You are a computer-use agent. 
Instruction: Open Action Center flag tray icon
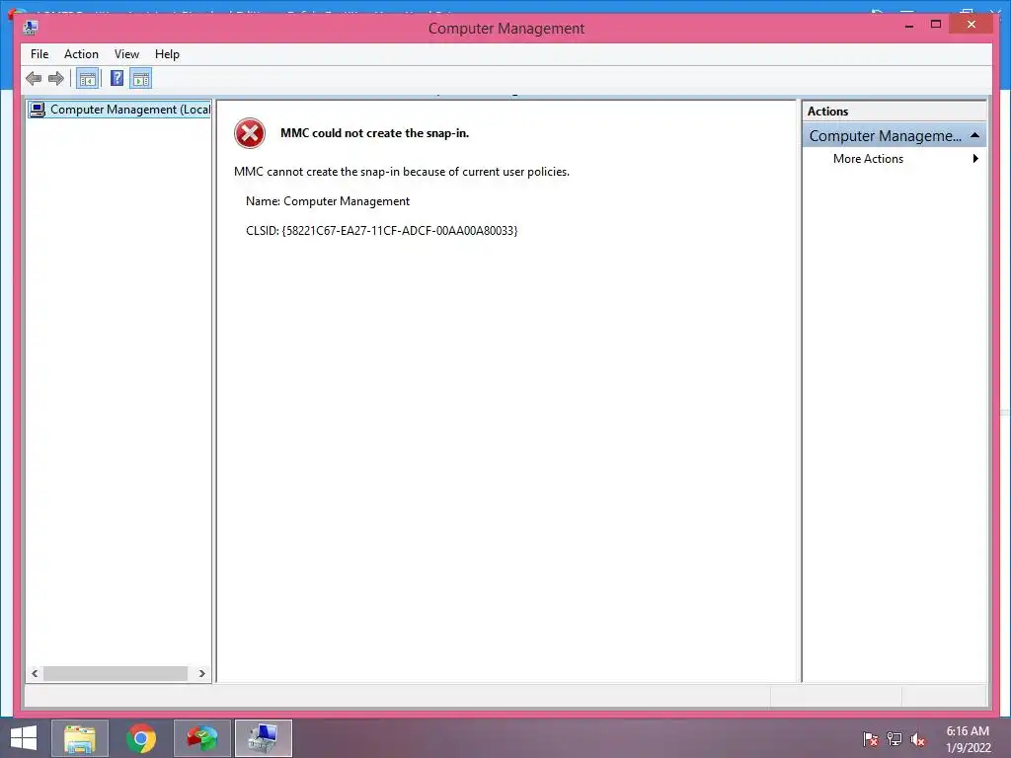click(871, 739)
